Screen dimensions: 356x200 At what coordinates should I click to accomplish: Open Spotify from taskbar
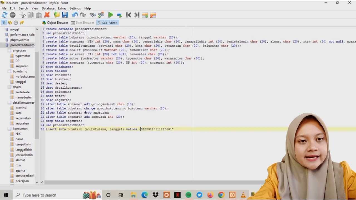[188, 195]
